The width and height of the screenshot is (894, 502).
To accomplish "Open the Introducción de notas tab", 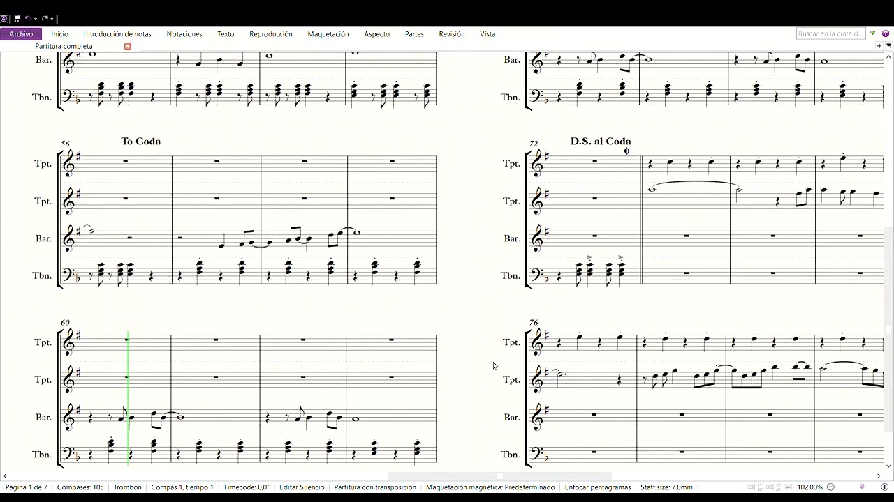I will [117, 33].
